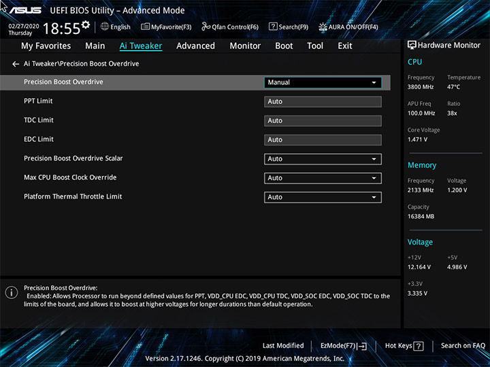The height and width of the screenshot is (367, 490).
Task: Click the globe language icon
Action: click(105, 27)
